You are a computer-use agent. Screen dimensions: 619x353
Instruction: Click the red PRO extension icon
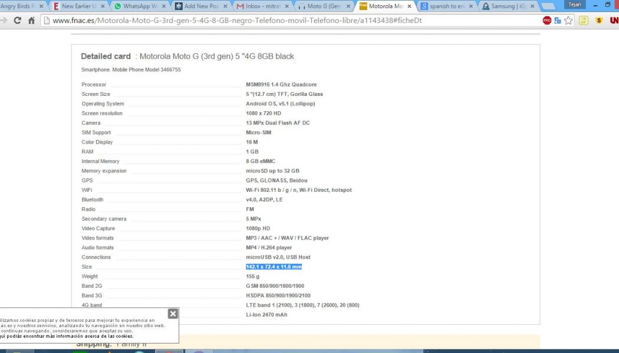coord(547,21)
